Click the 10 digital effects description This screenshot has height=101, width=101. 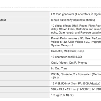[75, 29]
